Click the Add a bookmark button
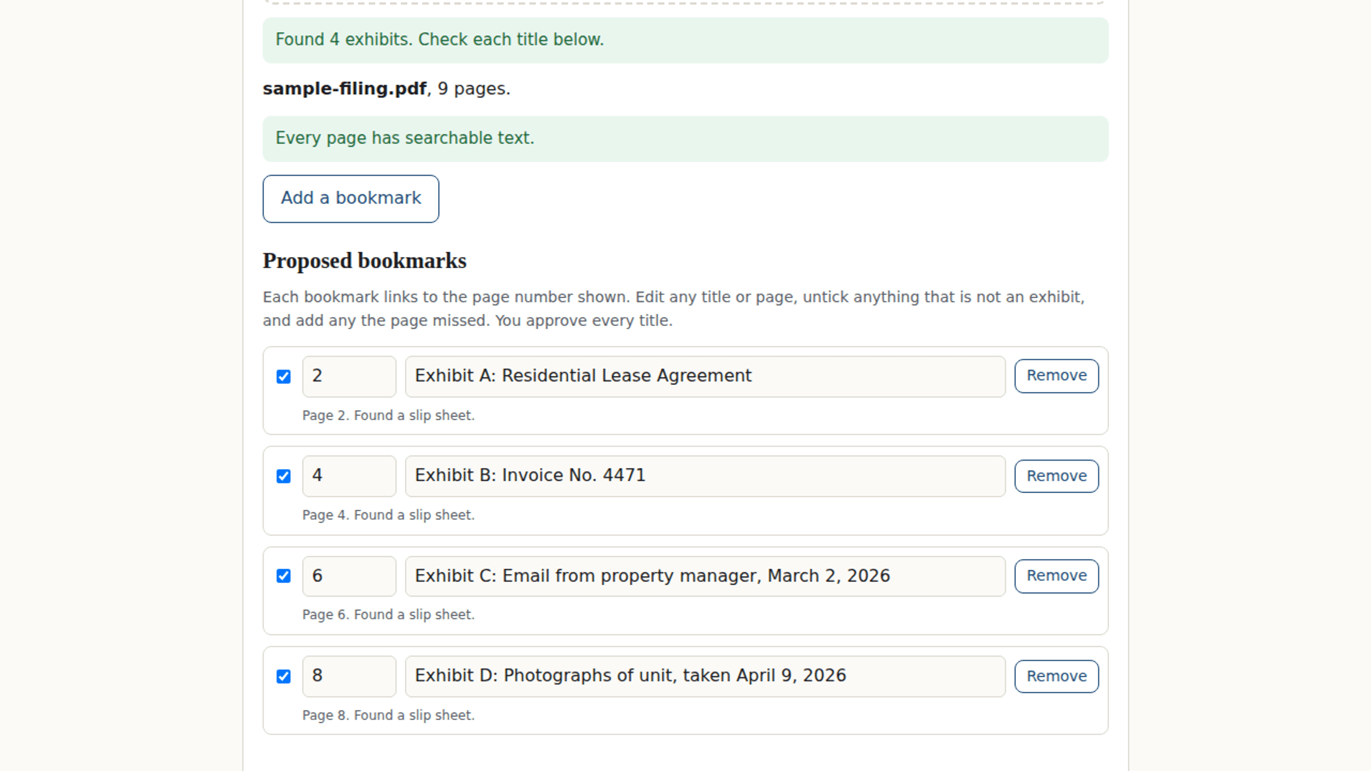Screen dimensions: 1371x771 click(351, 199)
